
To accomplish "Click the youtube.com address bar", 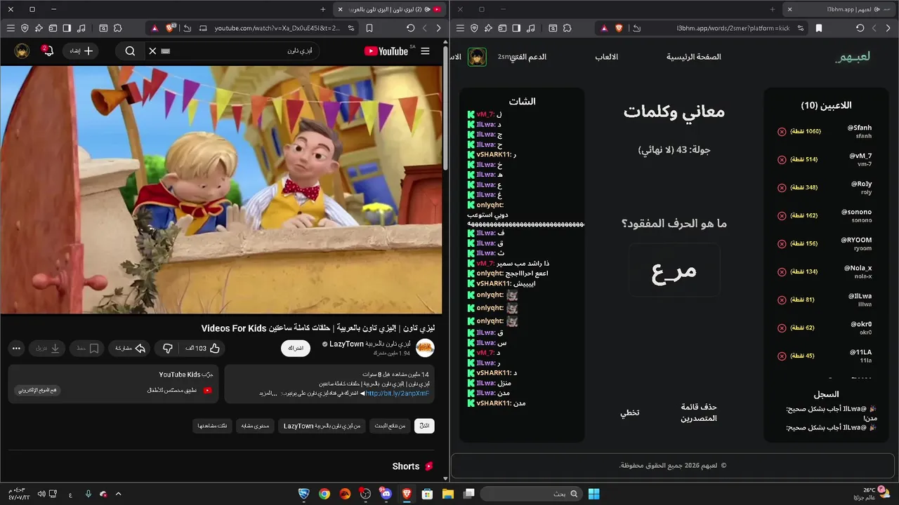I will [x=277, y=28].
